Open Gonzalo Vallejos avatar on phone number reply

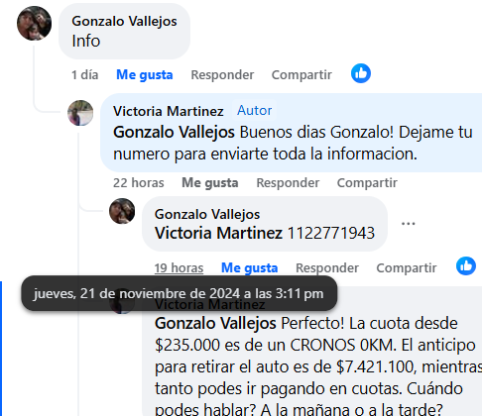pos(122,211)
